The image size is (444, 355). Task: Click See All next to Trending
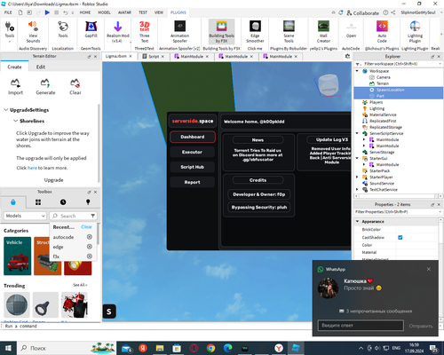coord(80,285)
